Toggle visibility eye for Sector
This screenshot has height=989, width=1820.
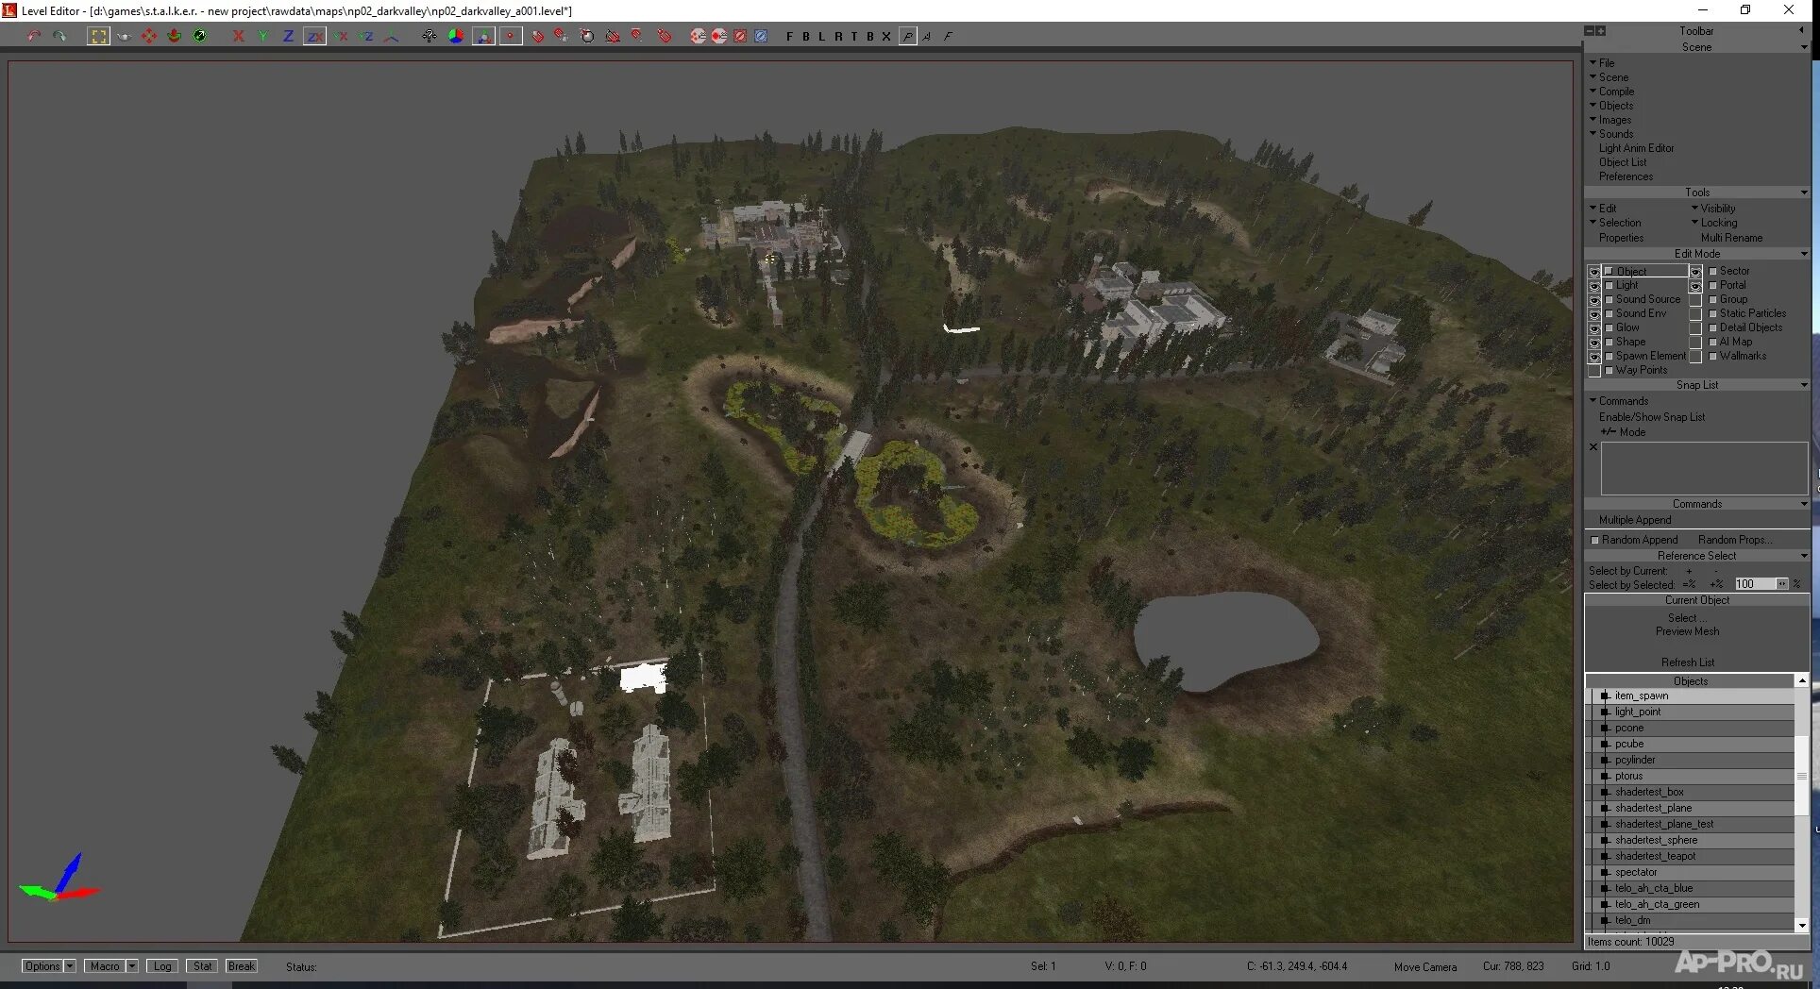click(x=1695, y=271)
